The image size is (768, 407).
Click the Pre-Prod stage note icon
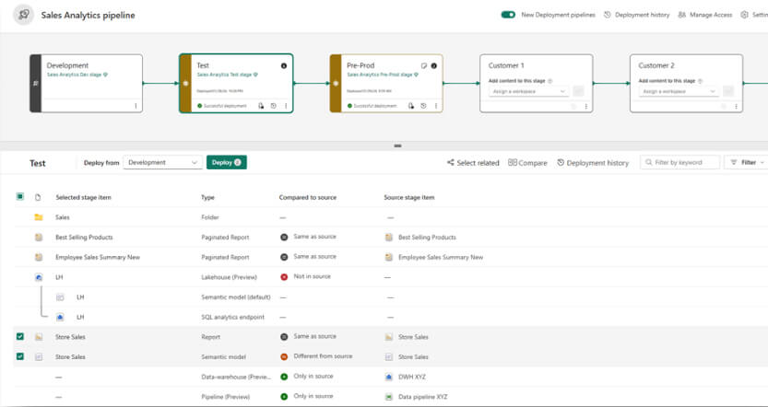pos(424,66)
